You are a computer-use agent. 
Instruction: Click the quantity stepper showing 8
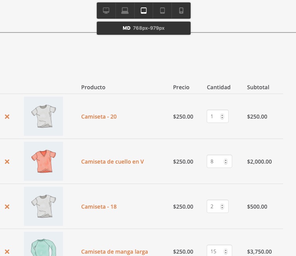226,161
